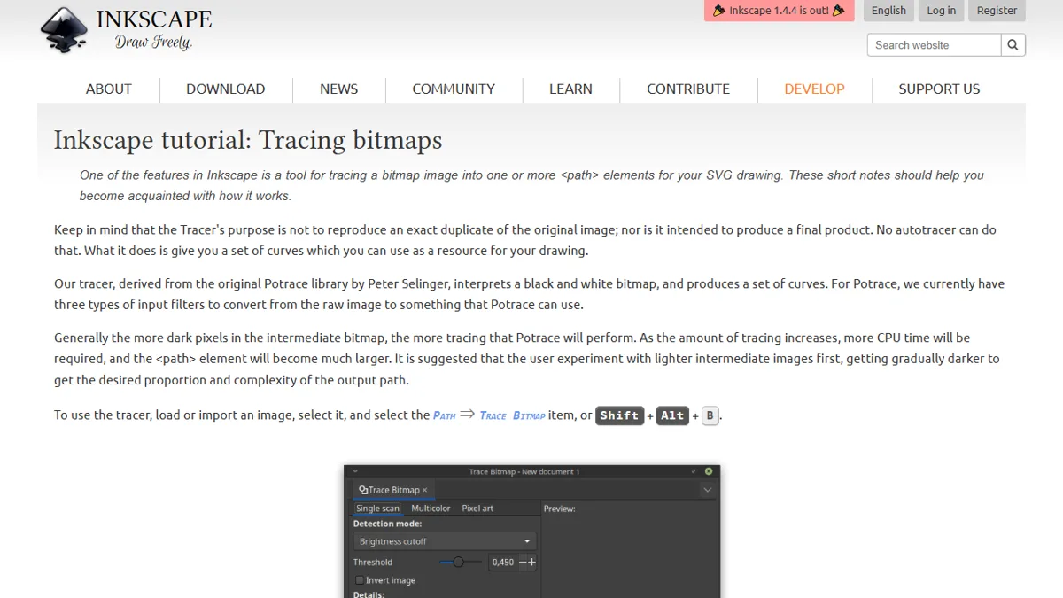Screen dimensions: 1063x598
Task: Close the Trace Bitmap tab with x
Action: (x=425, y=490)
